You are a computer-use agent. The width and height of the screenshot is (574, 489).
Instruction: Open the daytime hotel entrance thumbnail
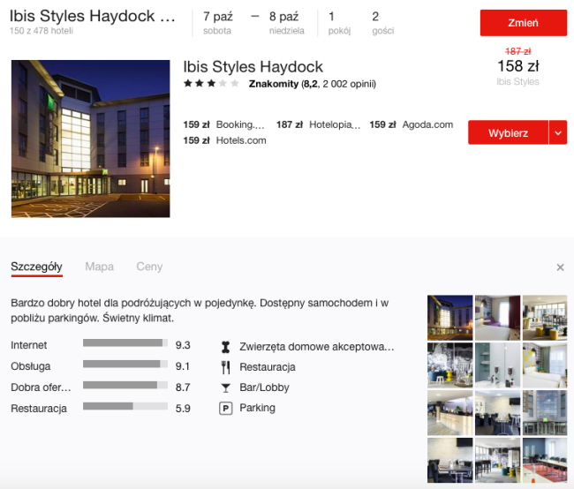coord(545,413)
